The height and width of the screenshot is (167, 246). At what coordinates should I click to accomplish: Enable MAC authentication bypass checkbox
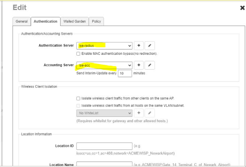78,54
